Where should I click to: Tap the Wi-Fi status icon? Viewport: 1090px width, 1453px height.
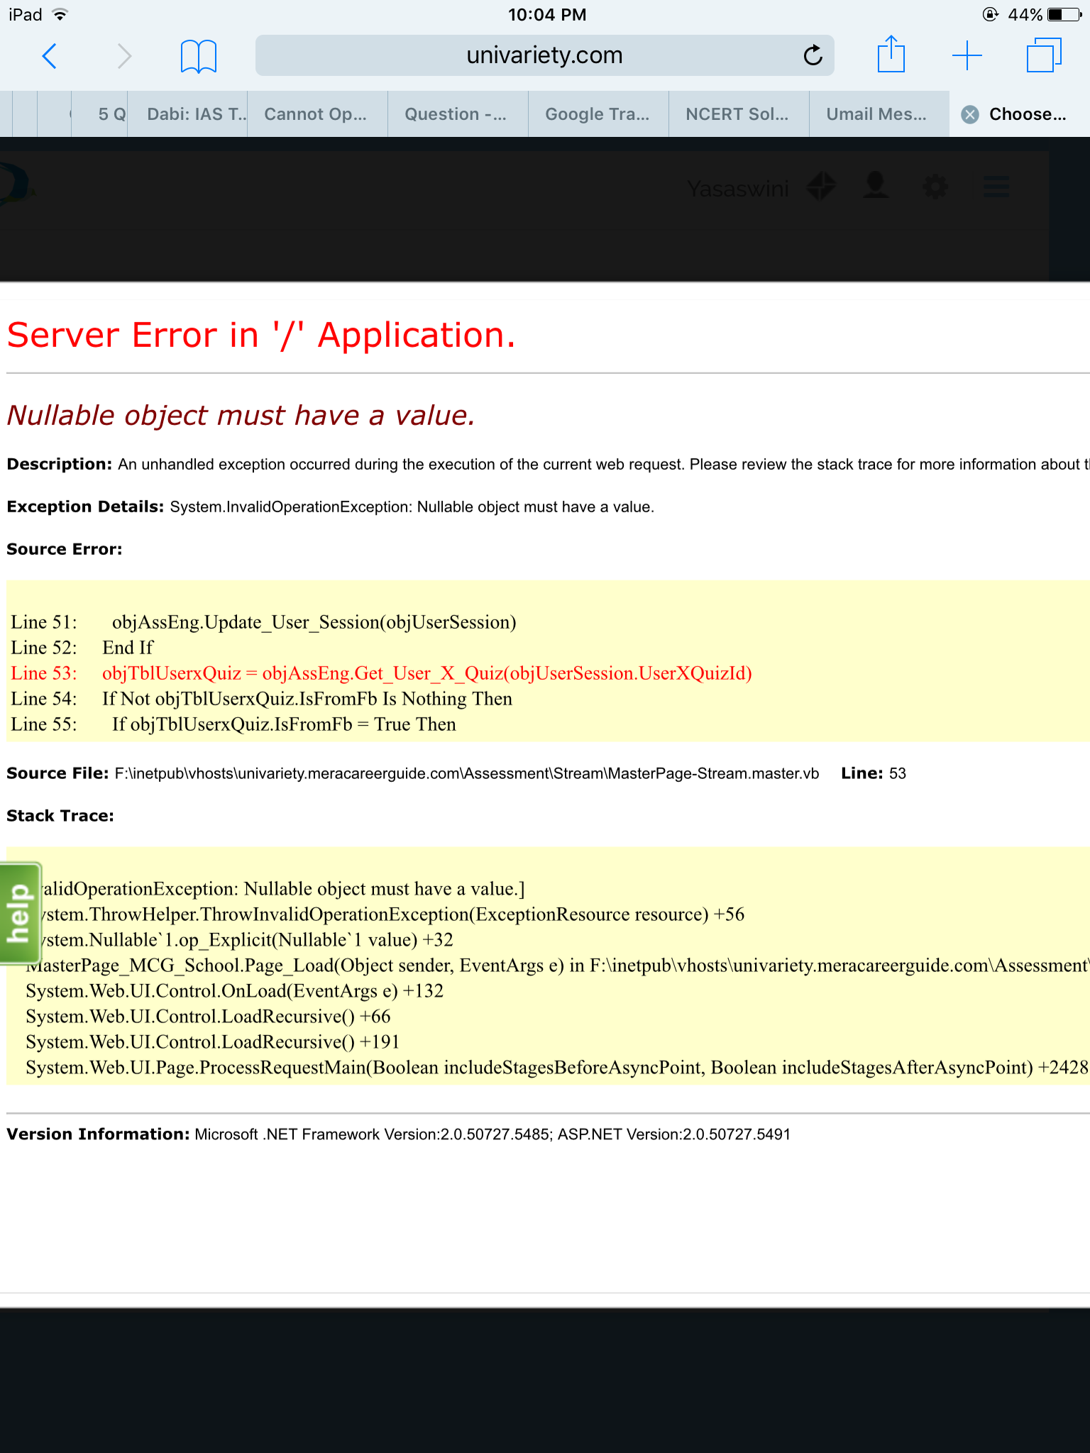click(x=60, y=14)
